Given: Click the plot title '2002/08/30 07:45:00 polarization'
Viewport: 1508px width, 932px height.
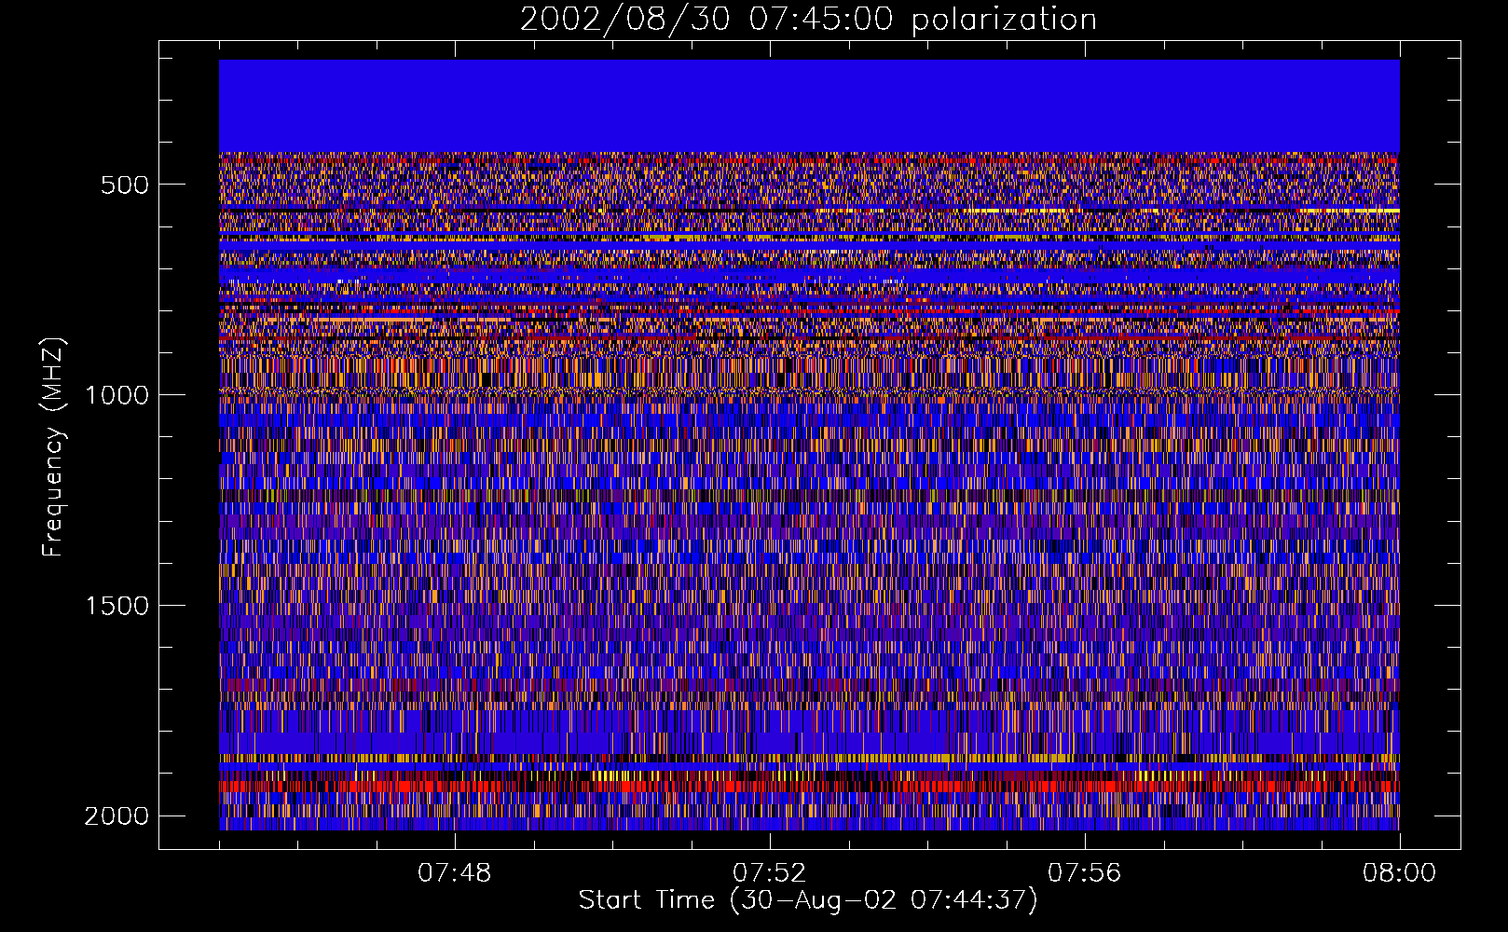Looking at the screenshot, I should pos(808,20).
